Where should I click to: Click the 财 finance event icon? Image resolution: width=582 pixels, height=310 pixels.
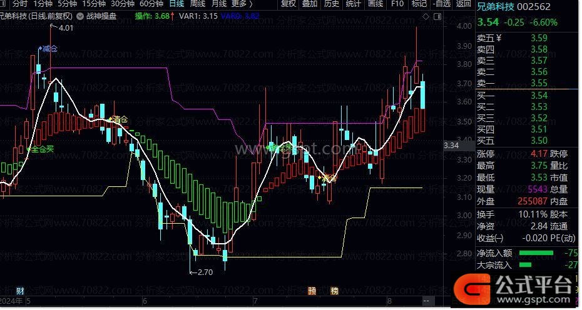[21, 291]
